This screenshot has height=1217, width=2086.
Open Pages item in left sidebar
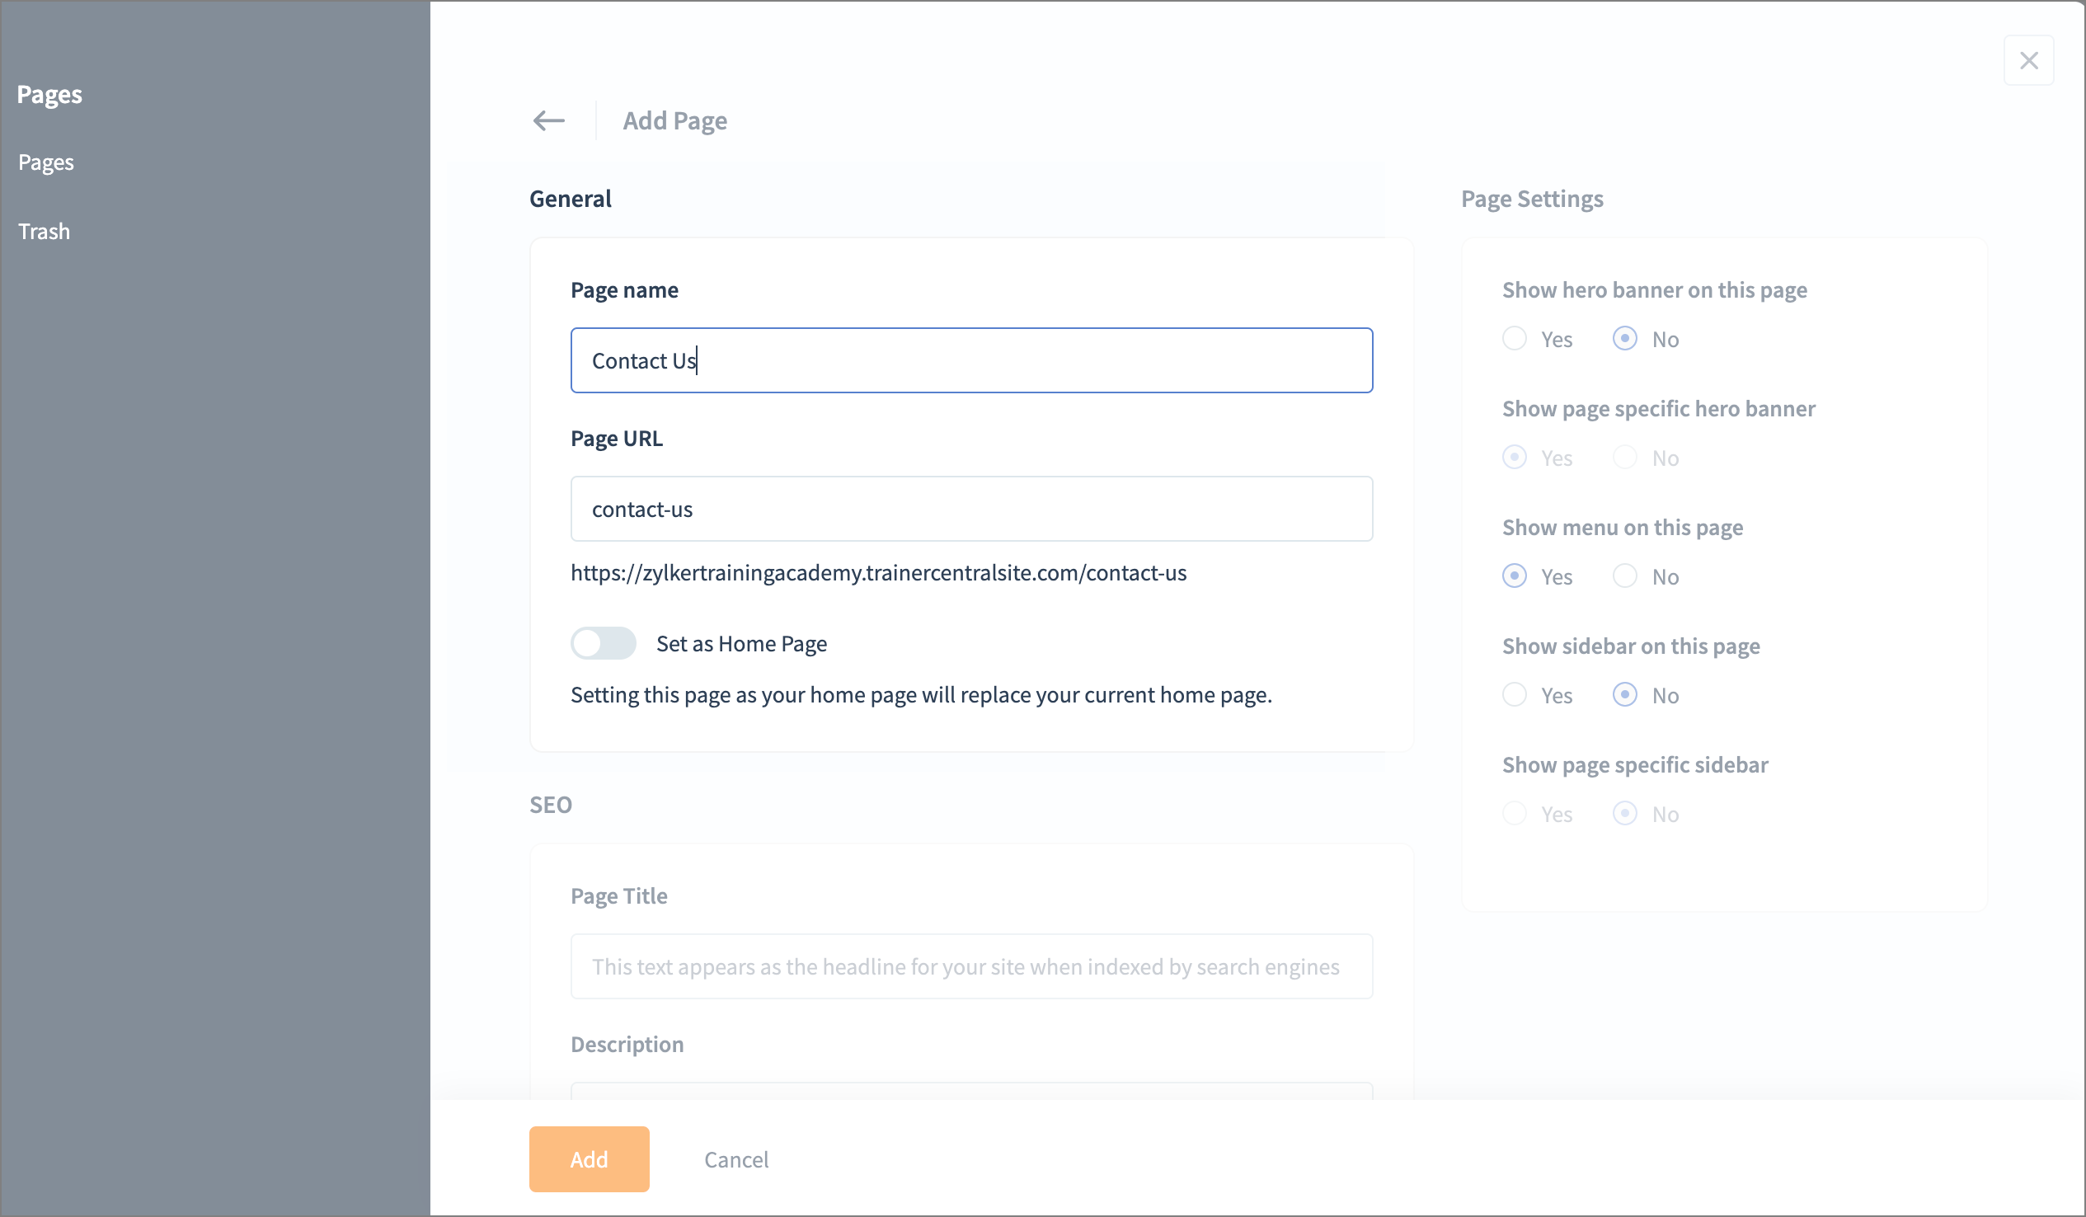click(46, 162)
